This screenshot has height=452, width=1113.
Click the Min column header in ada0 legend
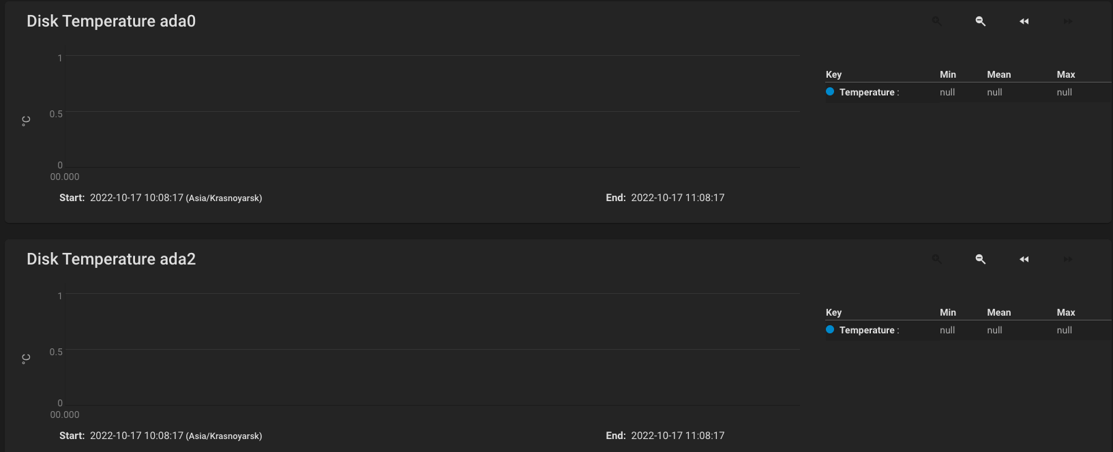coord(948,74)
